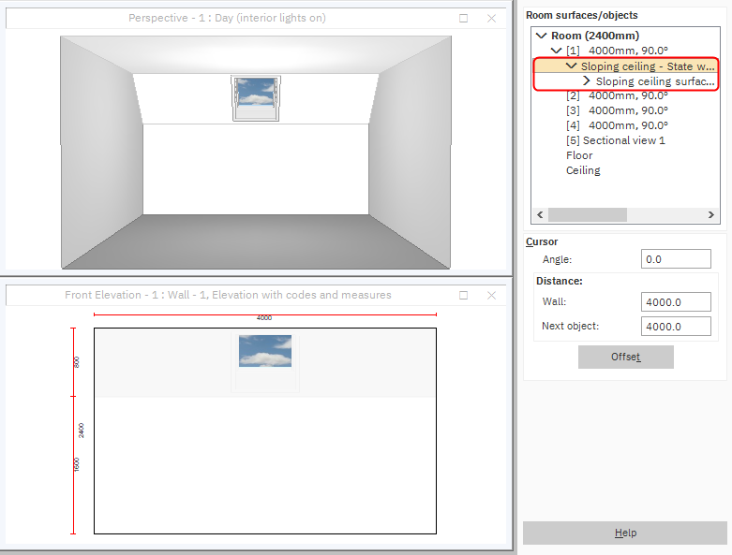
Task: Close the Front Elevation window
Action: point(491,295)
